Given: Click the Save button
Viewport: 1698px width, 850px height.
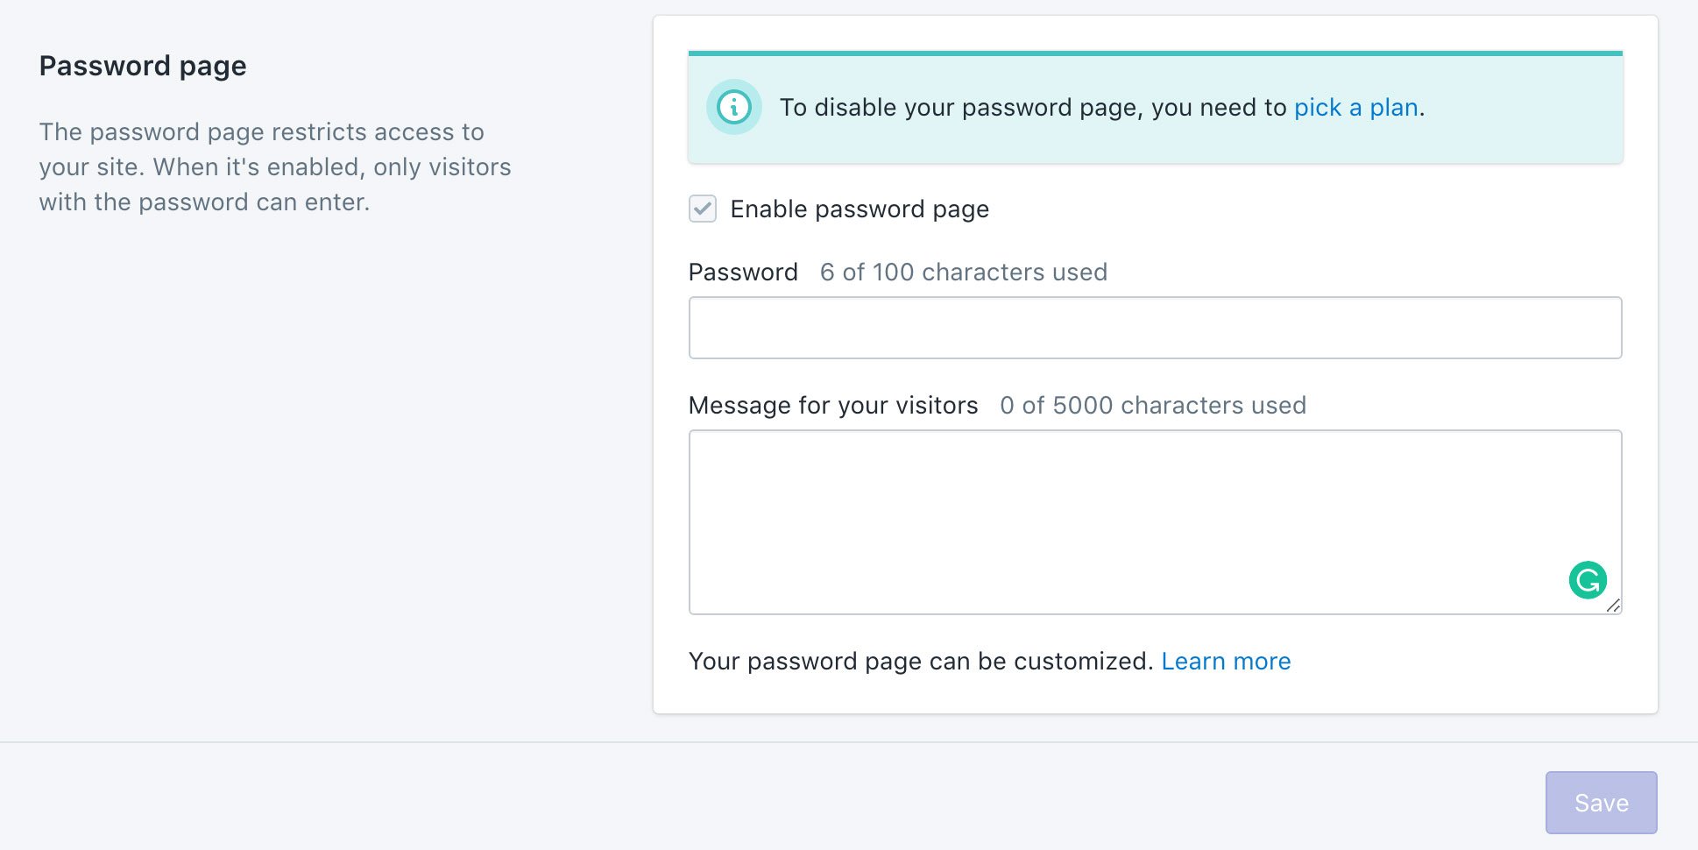Looking at the screenshot, I should tap(1601, 803).
